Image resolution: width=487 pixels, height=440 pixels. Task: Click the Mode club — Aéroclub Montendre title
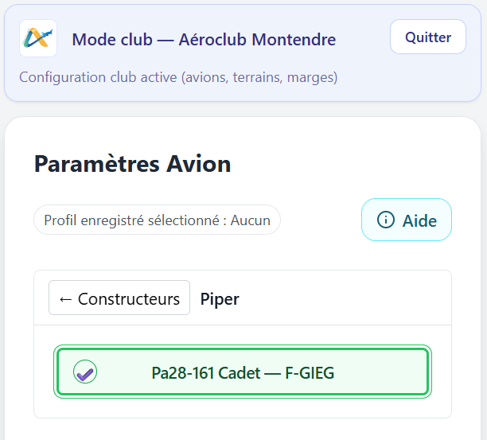click(x=204, y=39)
